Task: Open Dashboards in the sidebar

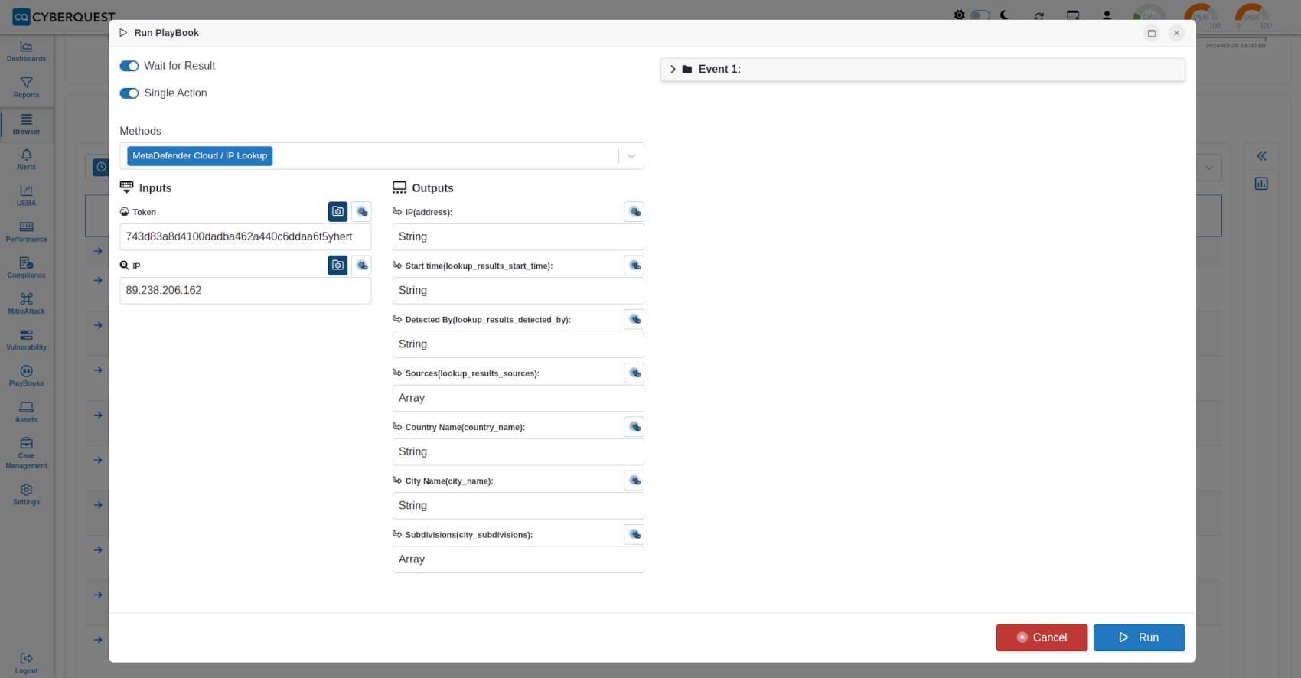Action: 27,52
